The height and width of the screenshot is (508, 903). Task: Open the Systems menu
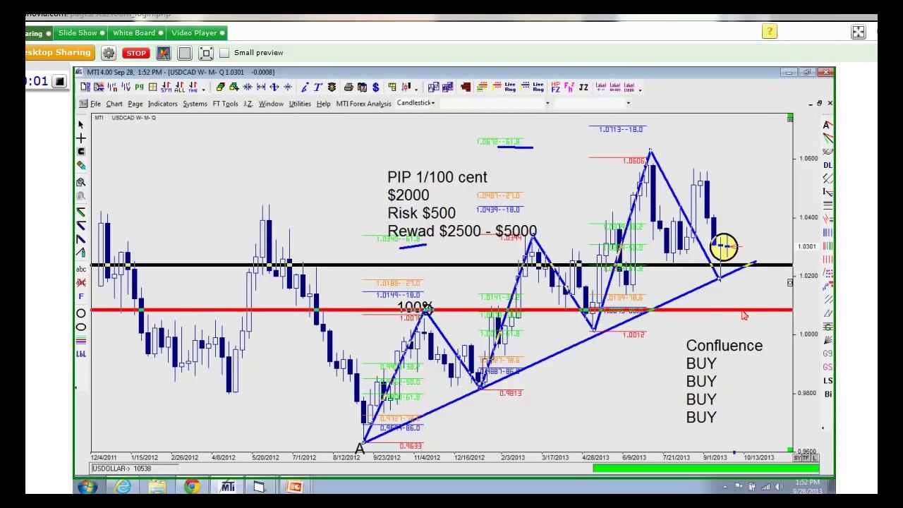pyautogui.click(x=195, y=104)
